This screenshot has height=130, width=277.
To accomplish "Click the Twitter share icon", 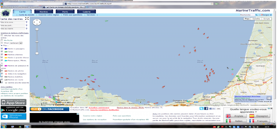I will pos(202,109).
